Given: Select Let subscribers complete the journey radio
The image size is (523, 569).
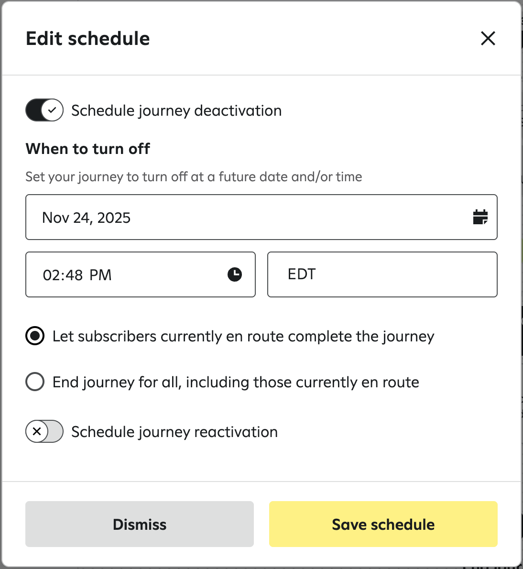Looking at the screenshot, I should coord(35,336).
